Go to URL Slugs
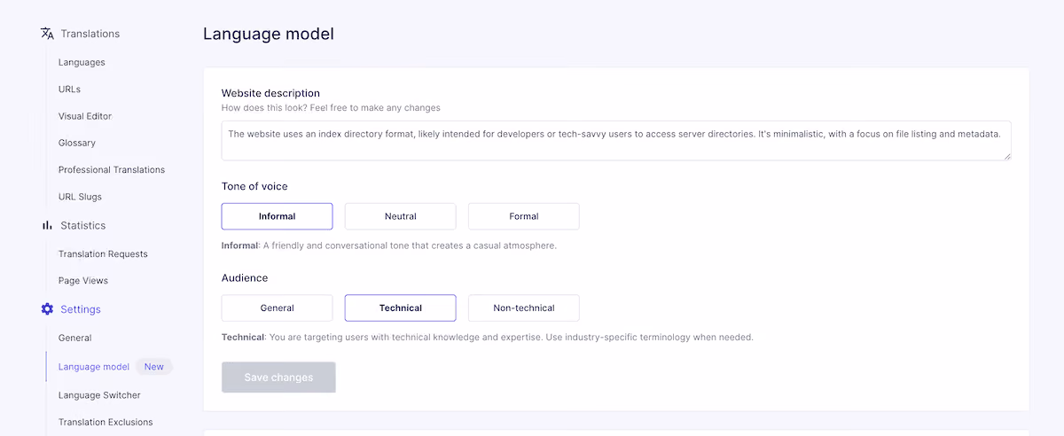Screen dimensions: 1064x436 80,197
